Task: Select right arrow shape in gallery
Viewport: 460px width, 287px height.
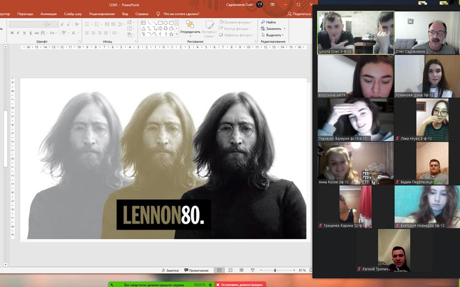Action: coord(160,29)
